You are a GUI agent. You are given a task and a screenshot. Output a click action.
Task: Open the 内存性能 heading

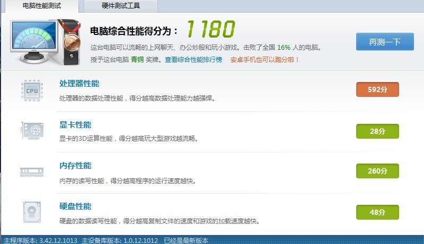[x=75, y=166]
